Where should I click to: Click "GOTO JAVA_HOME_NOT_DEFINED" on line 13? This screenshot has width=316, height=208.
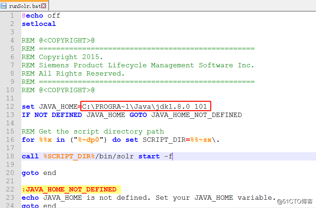pos(186,115)
